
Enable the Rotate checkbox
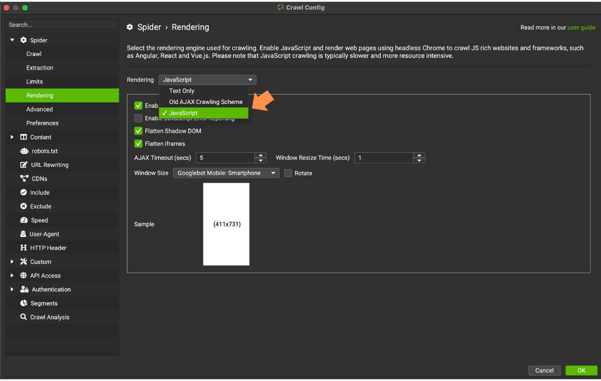[x=288, y=173]
